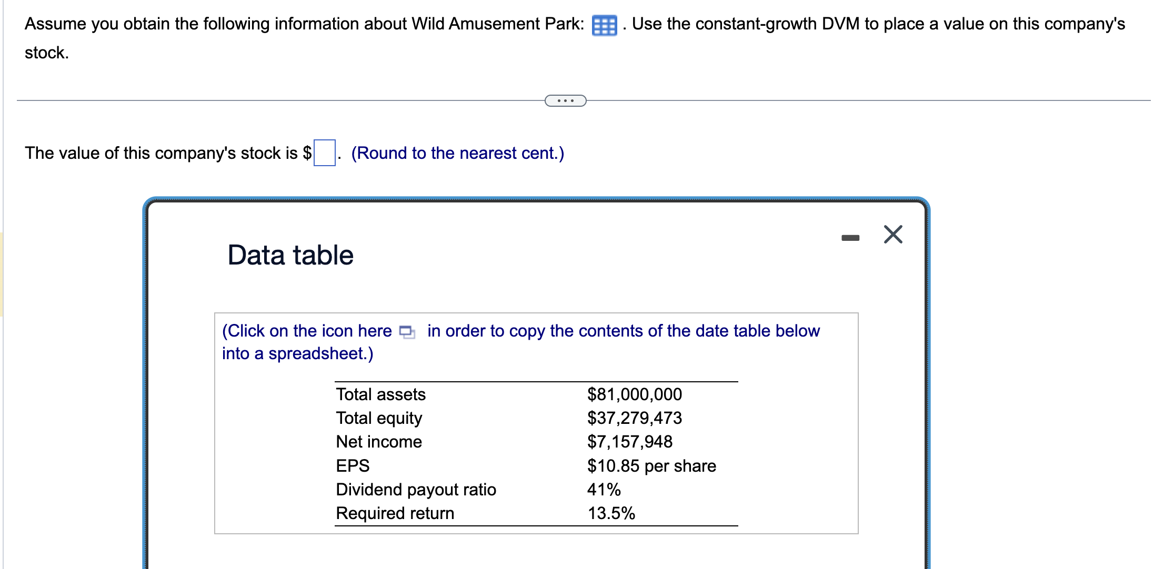Viewport: 1164px width, 569px height.
Task: Minimize the Data table popup
Action: 850,238
